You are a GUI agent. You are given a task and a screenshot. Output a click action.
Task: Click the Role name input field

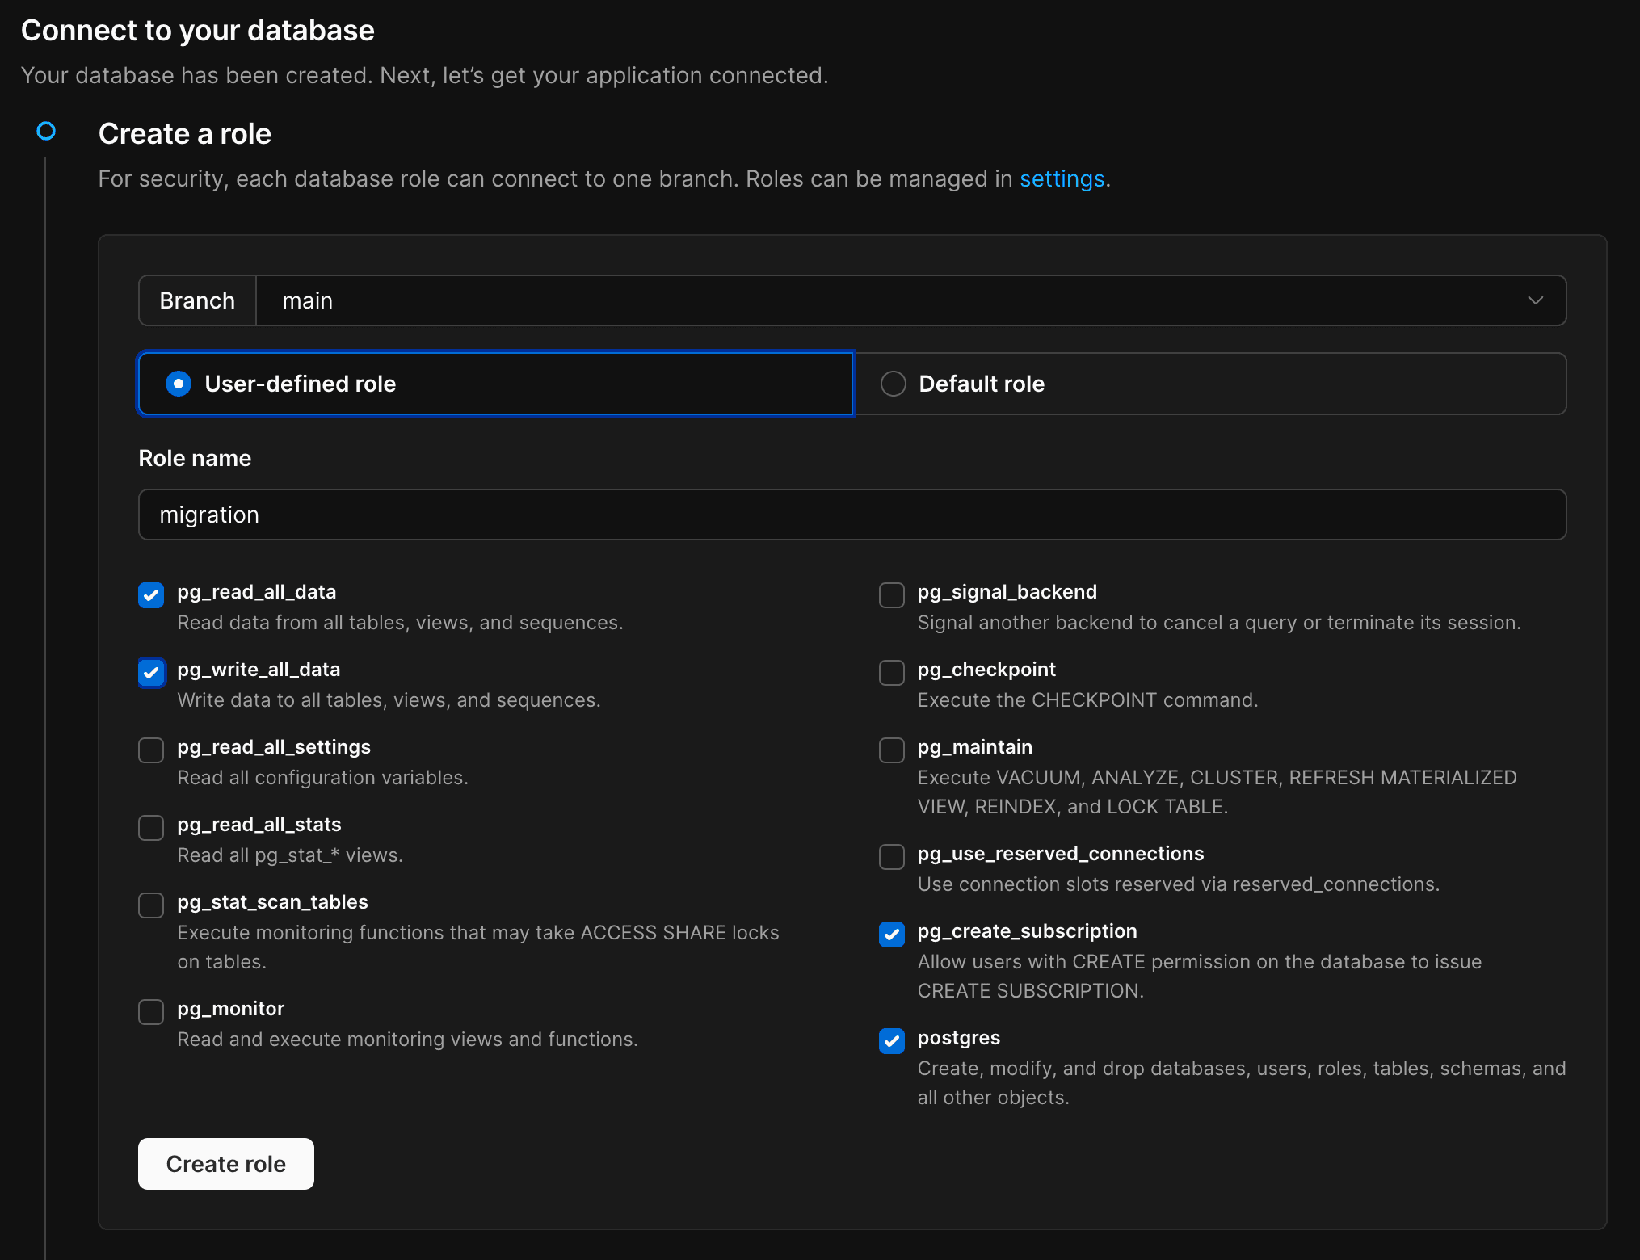pyautogui.click(x=852, y=514)
